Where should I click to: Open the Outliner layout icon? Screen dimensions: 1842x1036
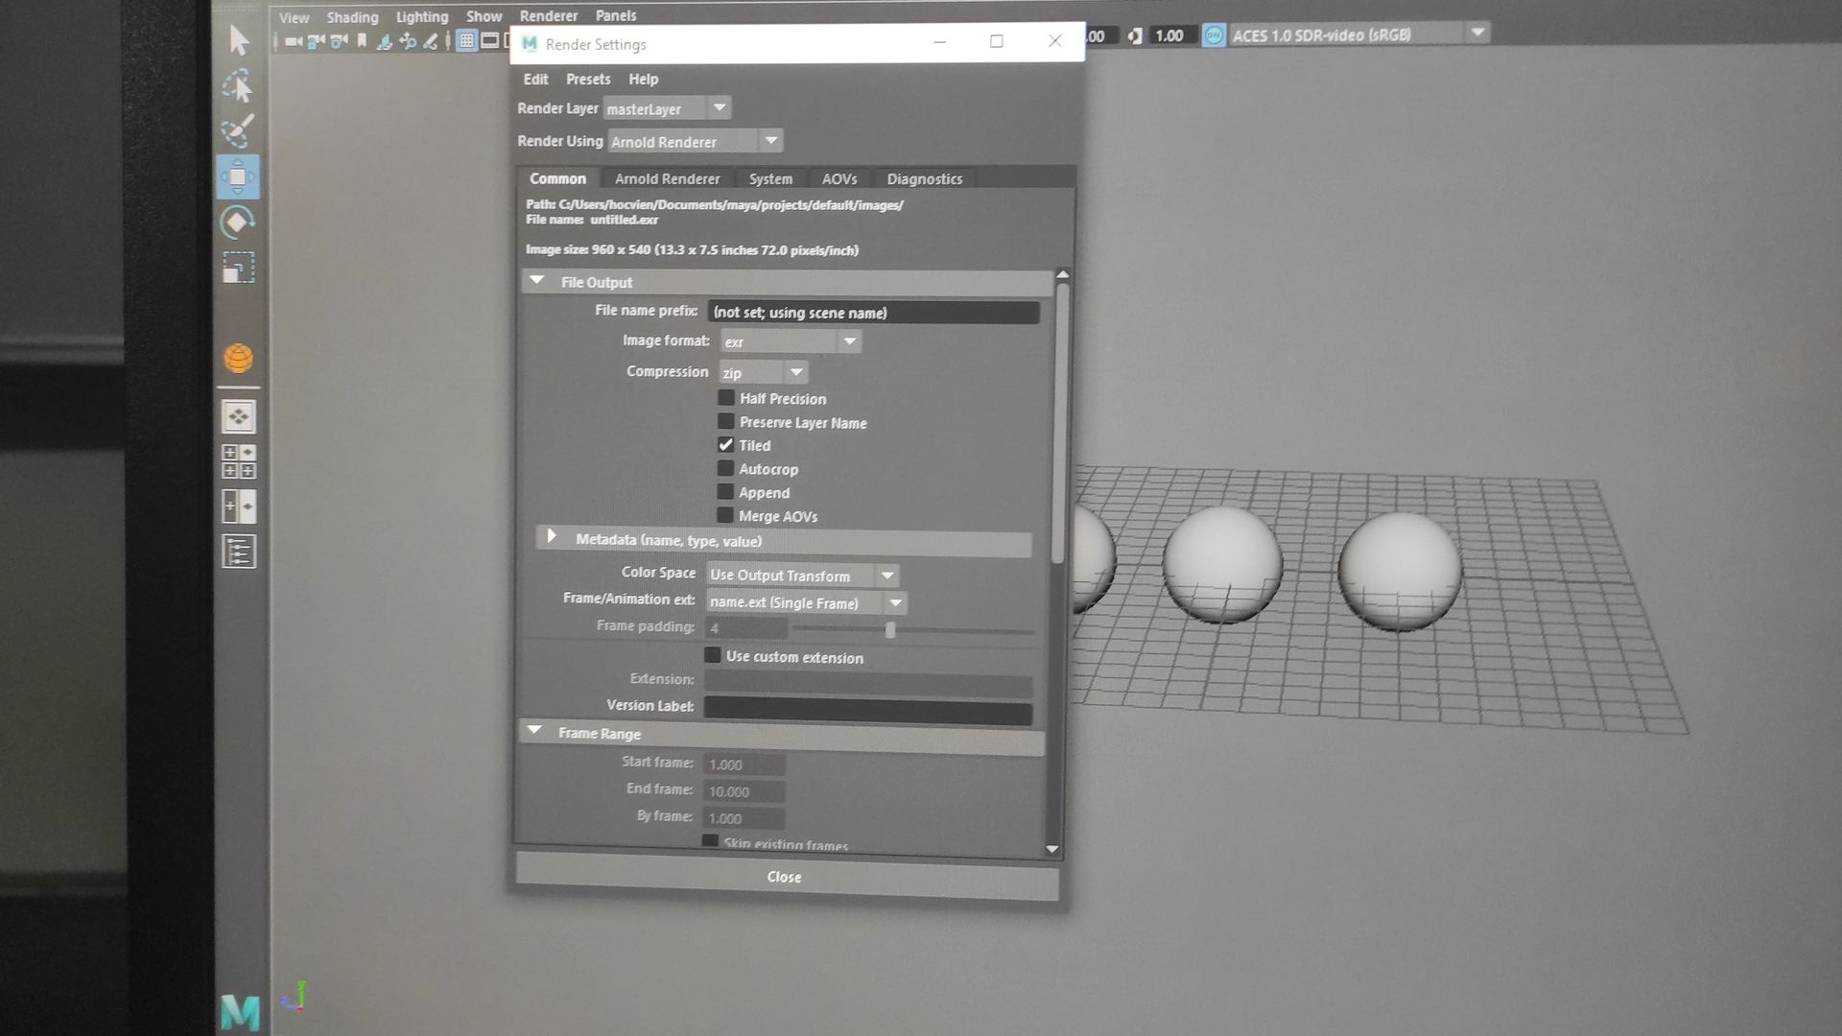[238, 552]
